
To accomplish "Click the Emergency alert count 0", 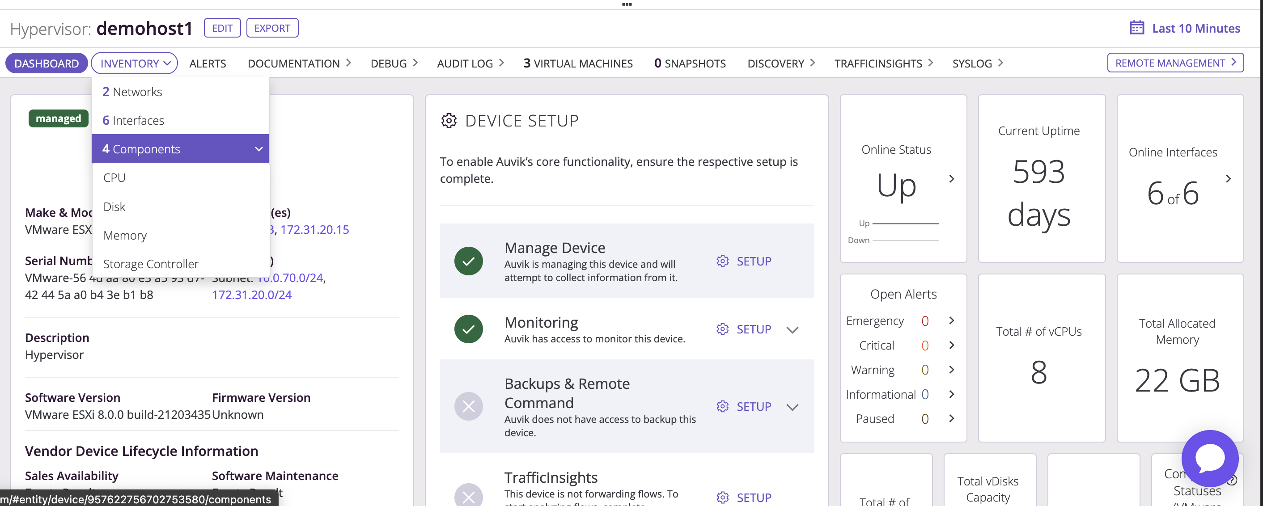I will coord(925,321).
